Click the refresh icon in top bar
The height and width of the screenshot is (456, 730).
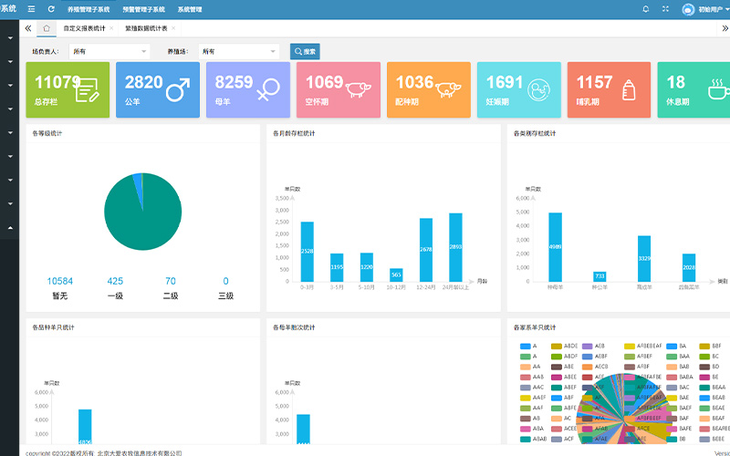coord(51,9)
